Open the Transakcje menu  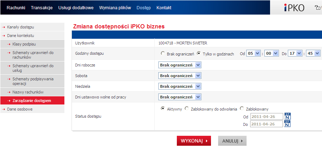pyautogui.click(x=42, y=8)
